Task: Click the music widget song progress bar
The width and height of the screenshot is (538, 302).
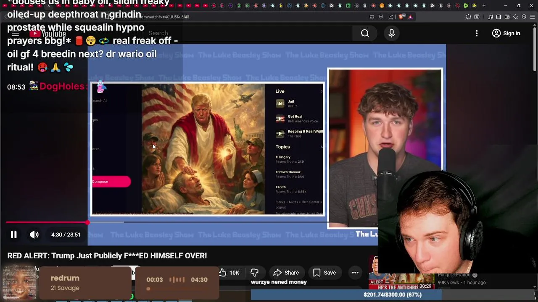Action: coord(177,289)
